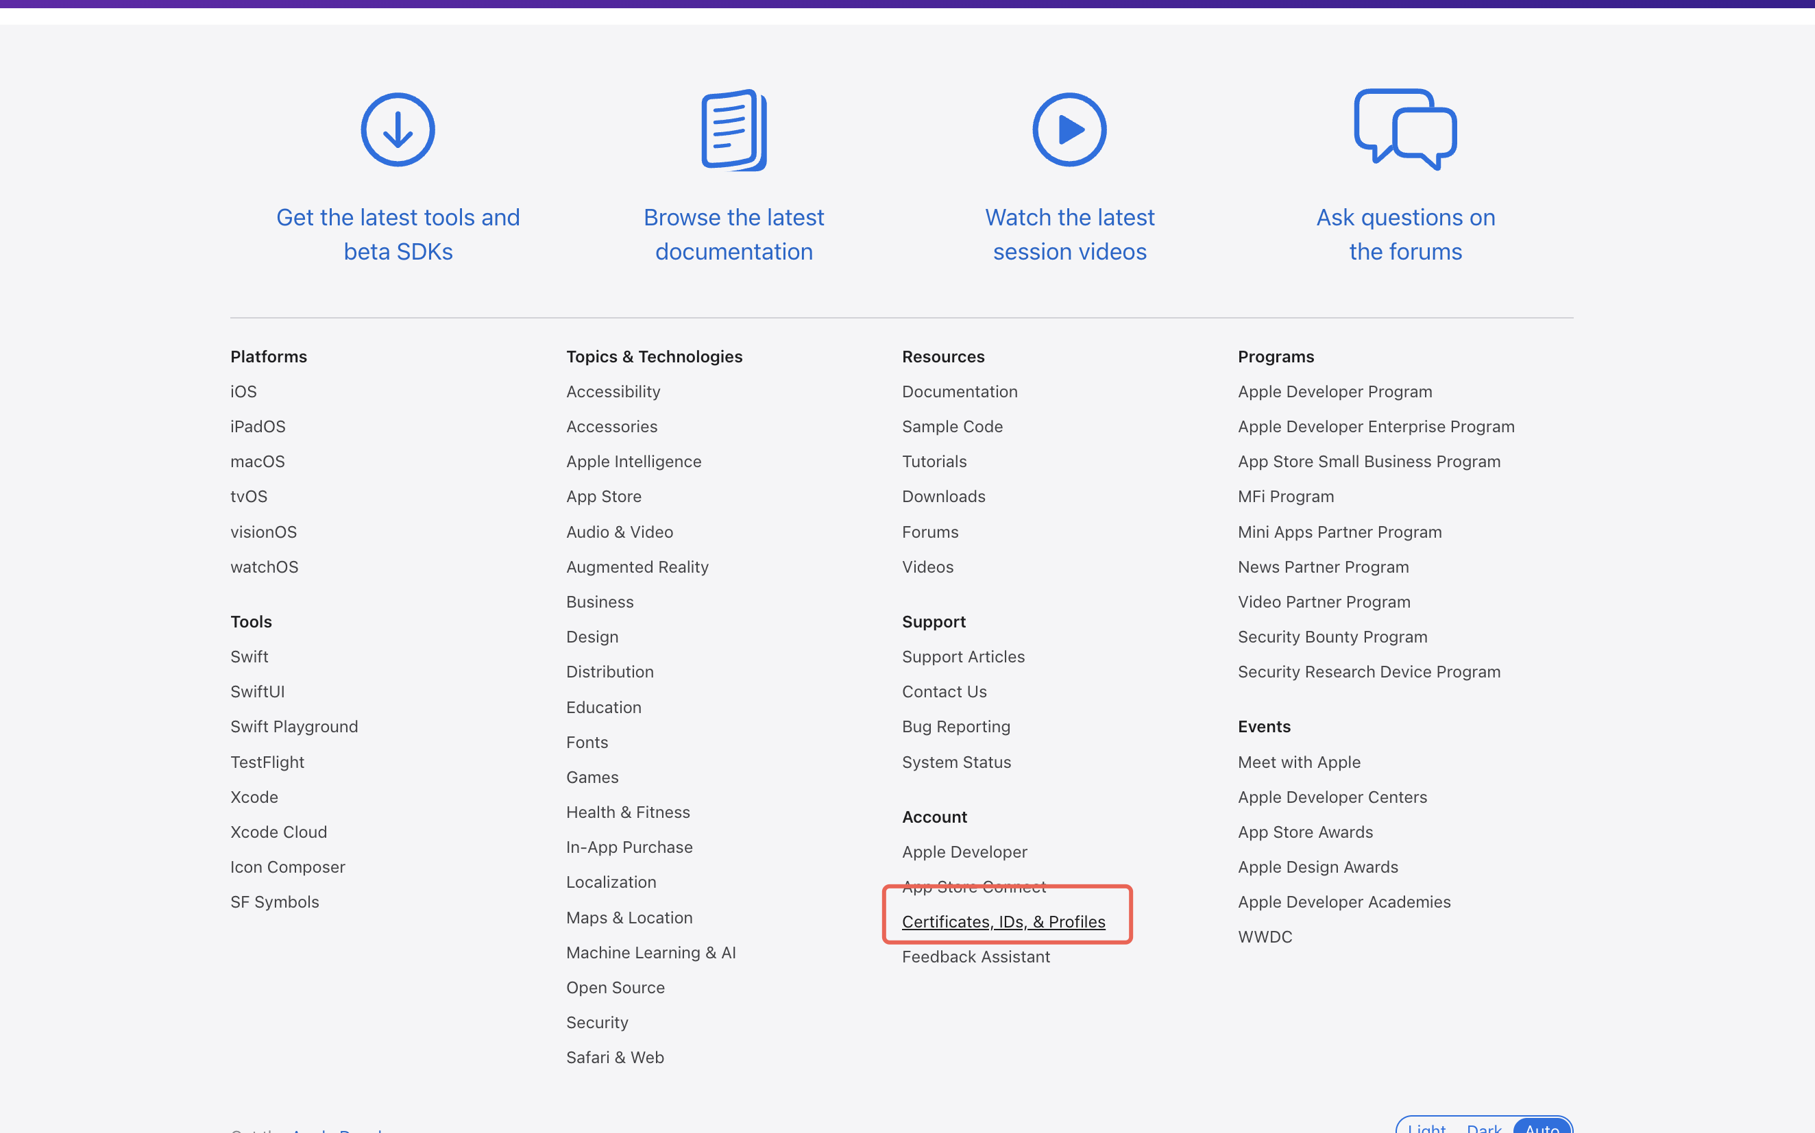Go to Watch the latest session videos
The image size is (1815, 1133).
click(1069, 234)
